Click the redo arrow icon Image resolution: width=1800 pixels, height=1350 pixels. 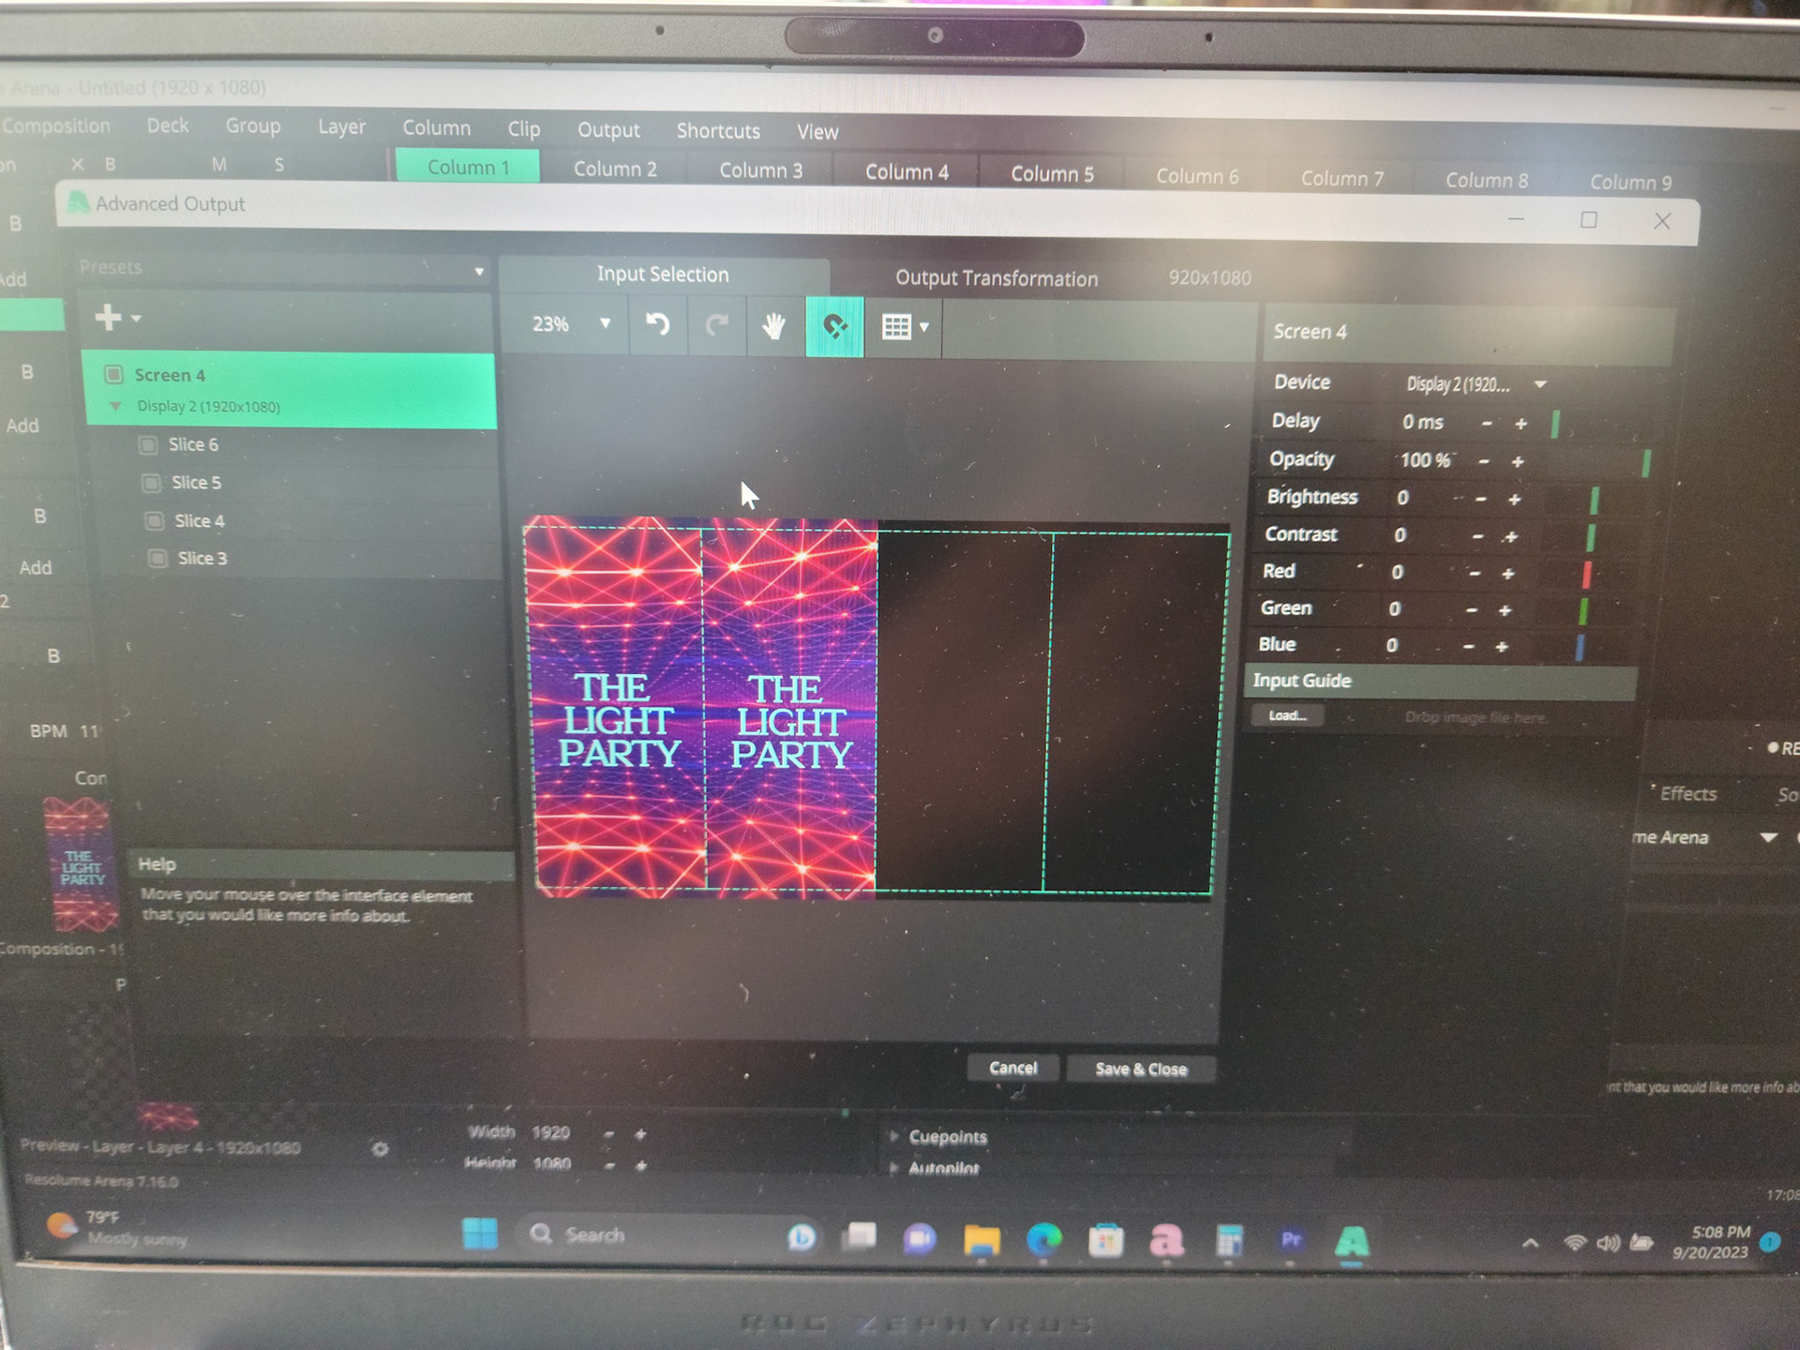717,325
